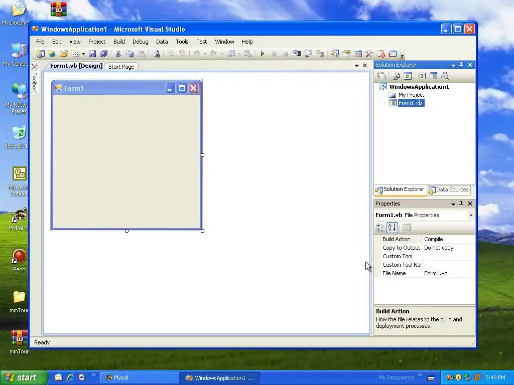
Task: Click View Class Diagram icon in Solution Explorer
Action: 445,76
